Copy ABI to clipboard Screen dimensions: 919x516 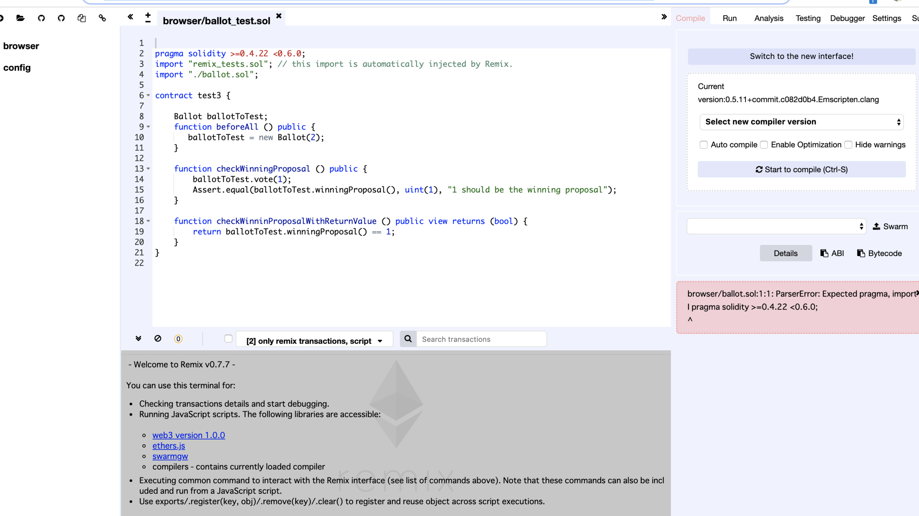[832, 253]
